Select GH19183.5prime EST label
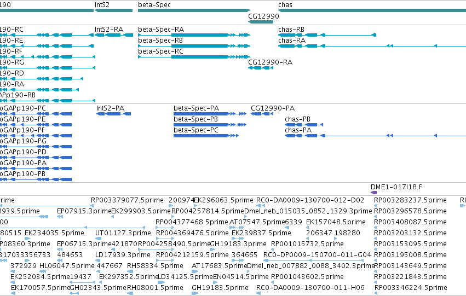466x296 pixels. click(220, 288)
